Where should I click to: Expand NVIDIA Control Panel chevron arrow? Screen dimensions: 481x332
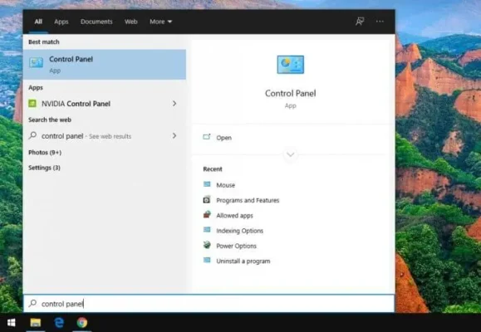coord(174,104)
